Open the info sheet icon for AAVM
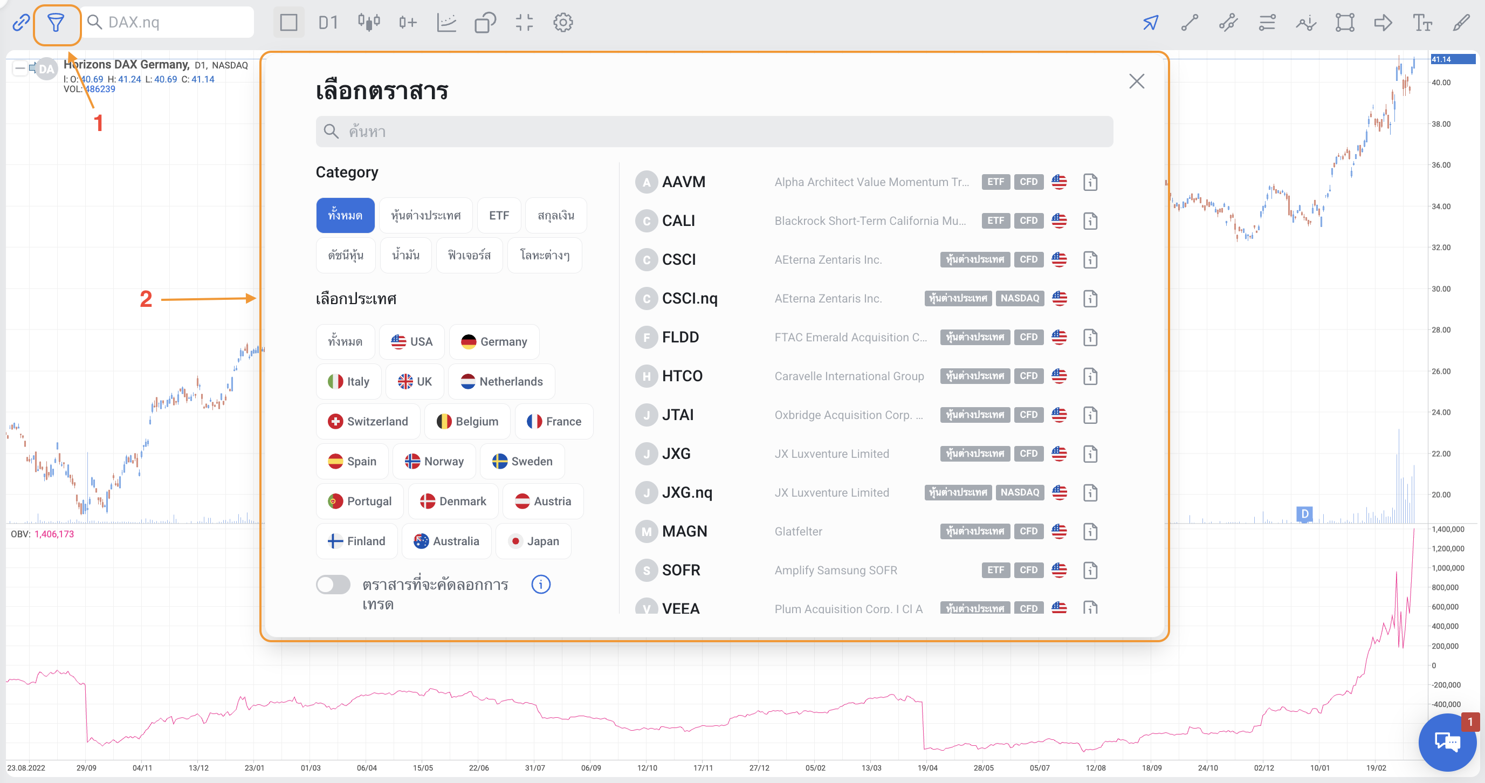Viewport: 1485px width, 783px height. click(x=1090, y=182)
